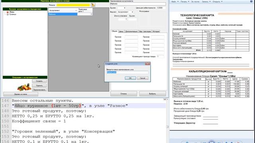The width and height of the screenshot is (255, 143).
Task: Click the split-view button above the editor scrollbar
Action: click(165, 99)
